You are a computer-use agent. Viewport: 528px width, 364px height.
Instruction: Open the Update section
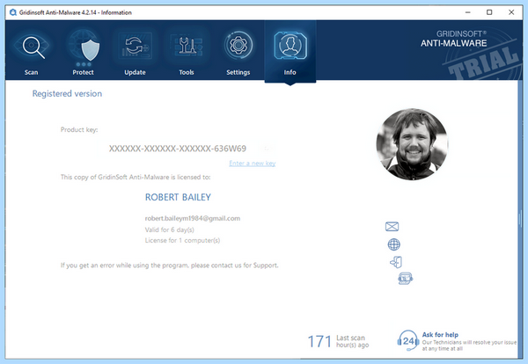point(135,52)
